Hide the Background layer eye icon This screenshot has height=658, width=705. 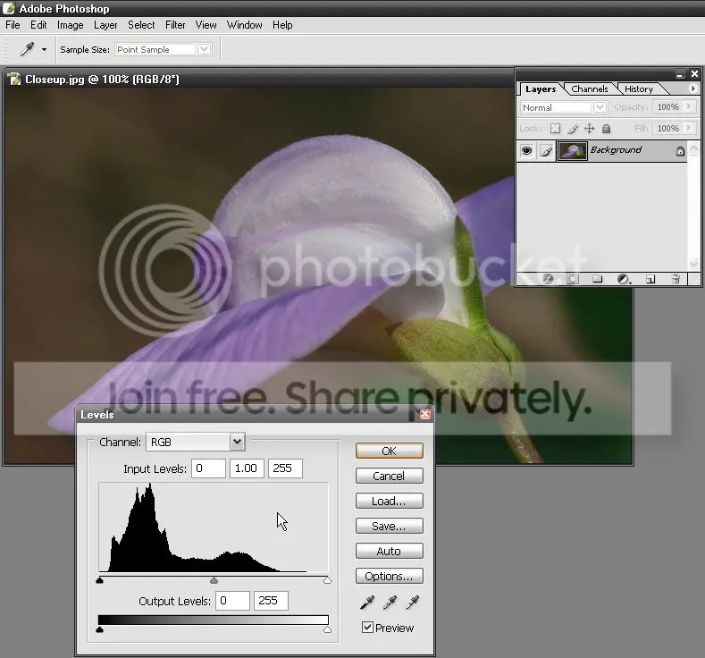click(526, 150)
